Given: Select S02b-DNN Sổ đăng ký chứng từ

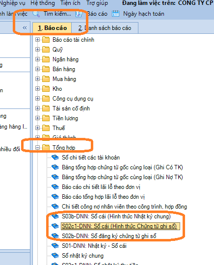Looking at the screenshot, I should [109, 236].
